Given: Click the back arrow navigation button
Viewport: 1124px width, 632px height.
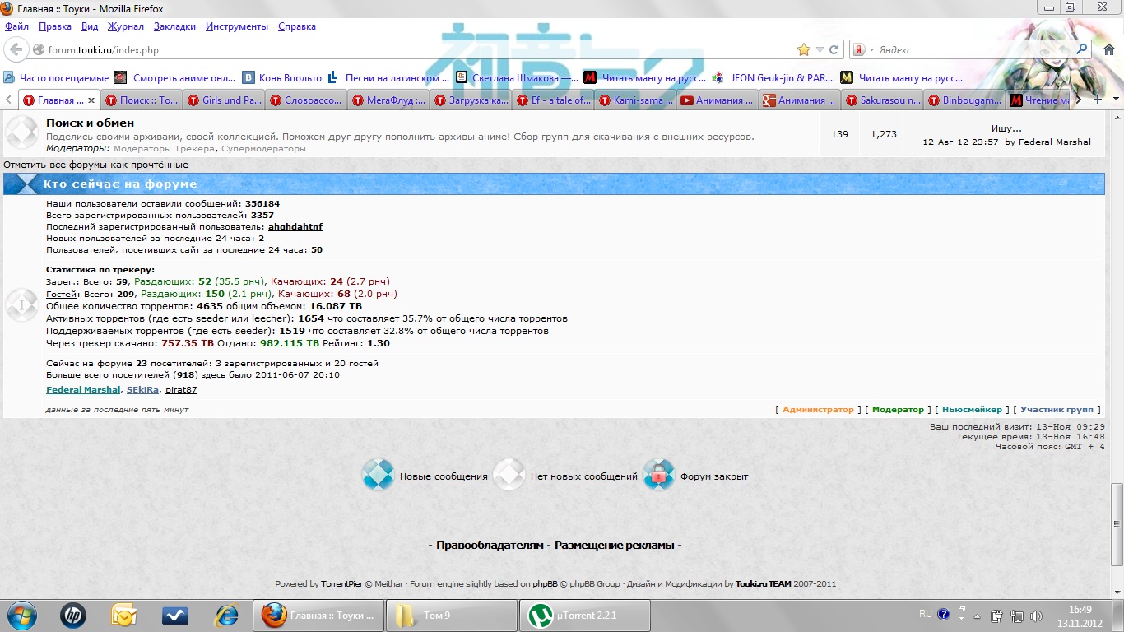Looking at the screenshot, I should (x=16, y=50).
